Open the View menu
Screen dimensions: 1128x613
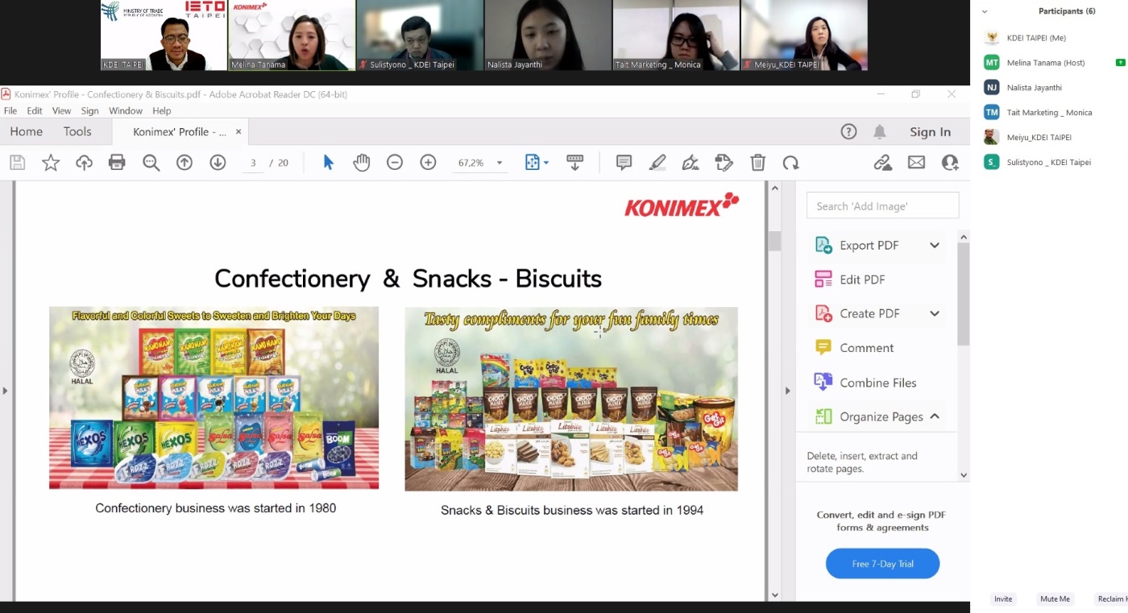click(62, 111)
